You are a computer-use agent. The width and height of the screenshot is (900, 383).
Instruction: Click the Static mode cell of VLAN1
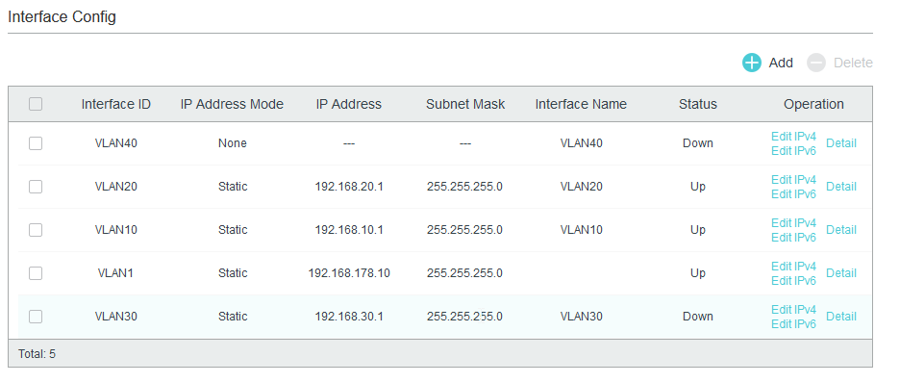233,273
